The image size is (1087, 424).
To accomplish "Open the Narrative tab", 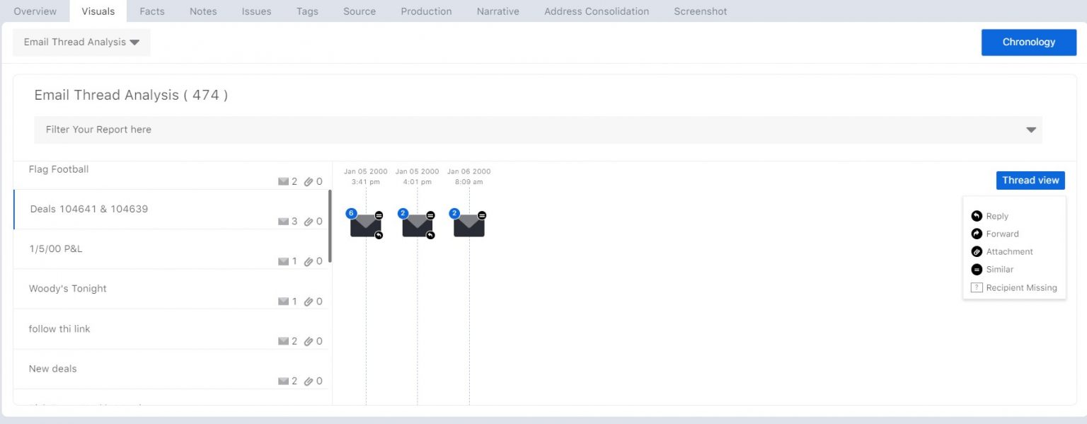I will point(498,11).
